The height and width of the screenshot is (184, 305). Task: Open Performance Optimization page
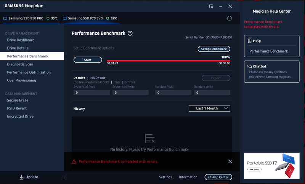point(29,72)
